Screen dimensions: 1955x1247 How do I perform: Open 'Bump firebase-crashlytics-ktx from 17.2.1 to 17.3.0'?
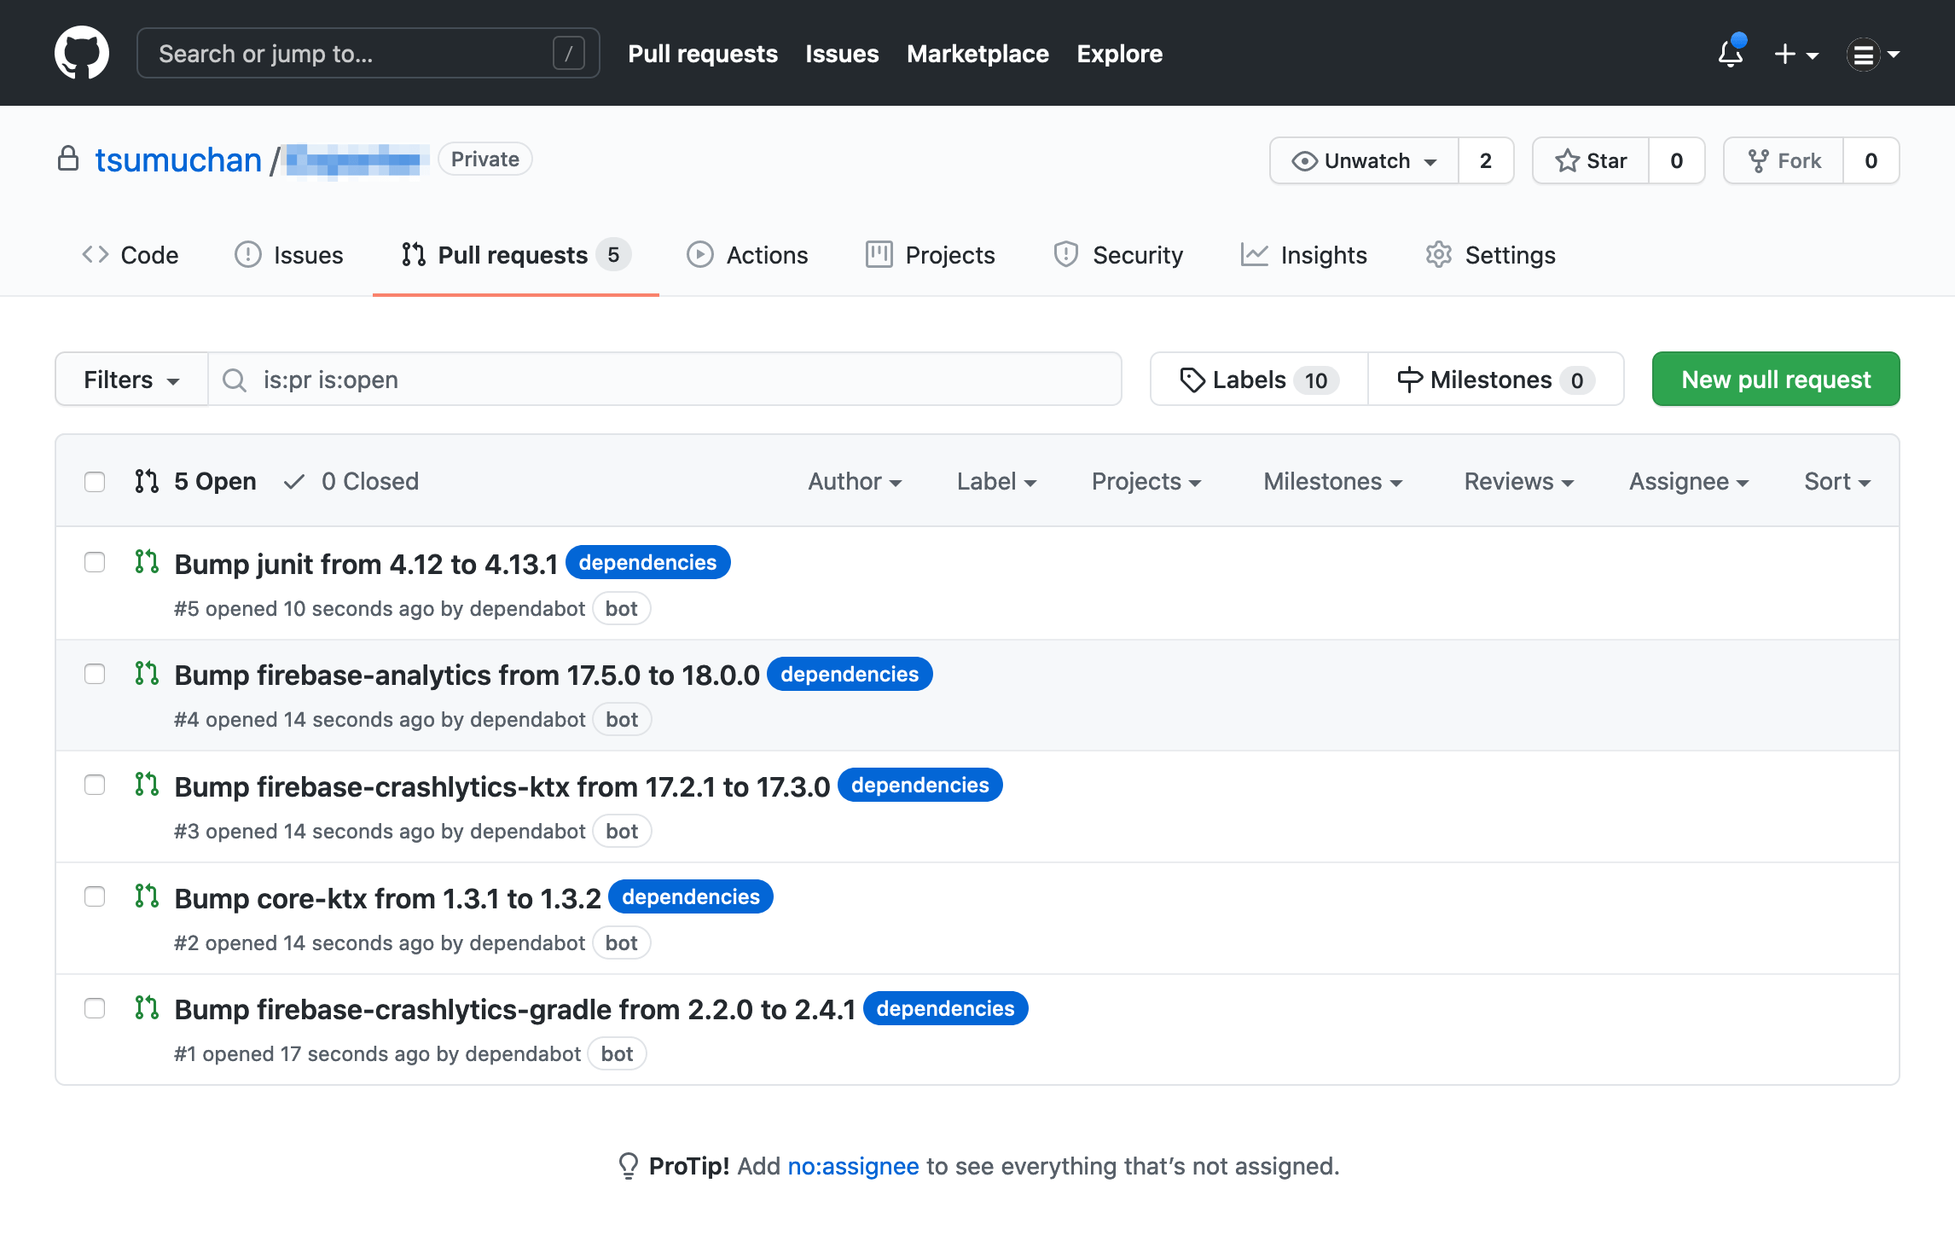pyautogui.click(x=502, y=786)
